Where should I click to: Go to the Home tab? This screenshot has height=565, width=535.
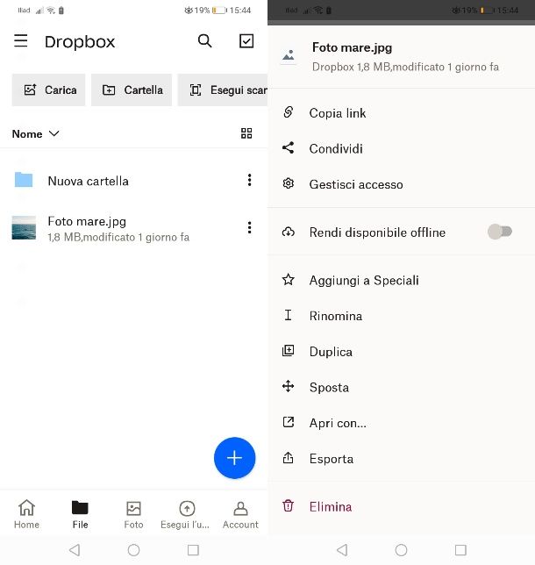(26, 514)
